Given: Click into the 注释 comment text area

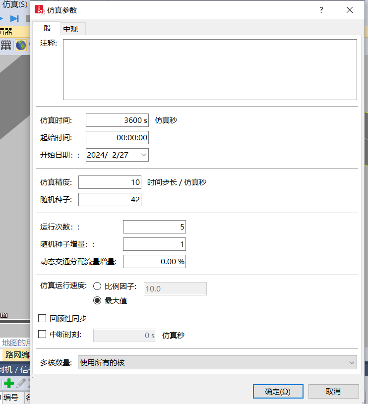Looking at the screenshot, I should 210,69.
